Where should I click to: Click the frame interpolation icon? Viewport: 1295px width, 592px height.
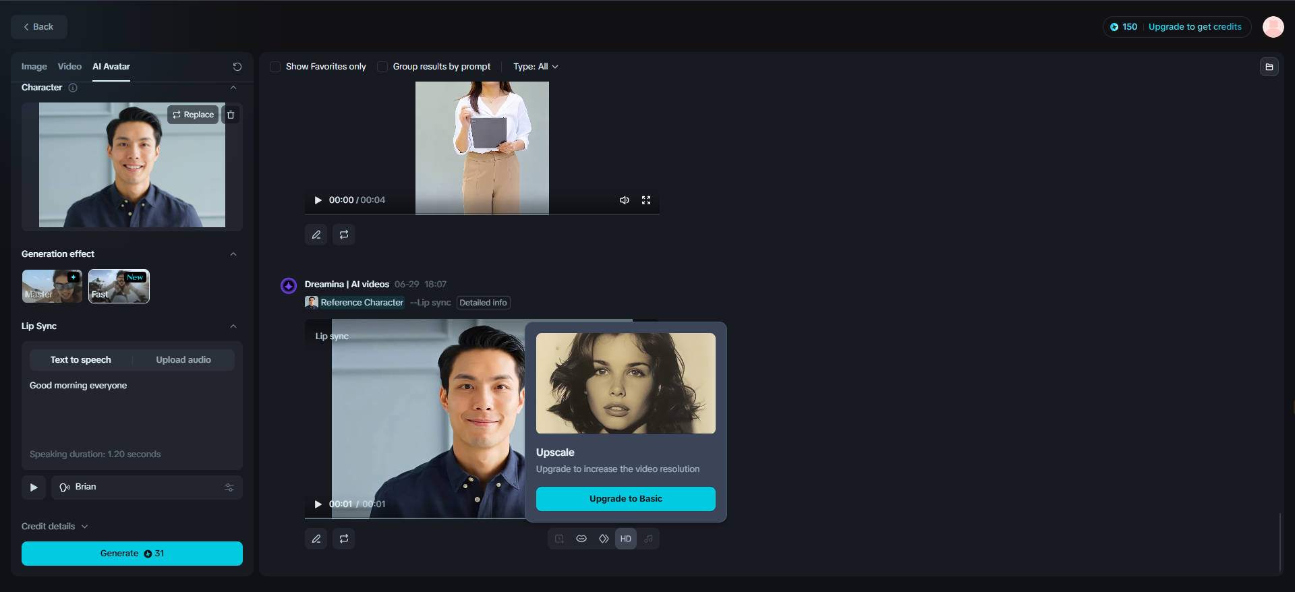pos(604,539)
